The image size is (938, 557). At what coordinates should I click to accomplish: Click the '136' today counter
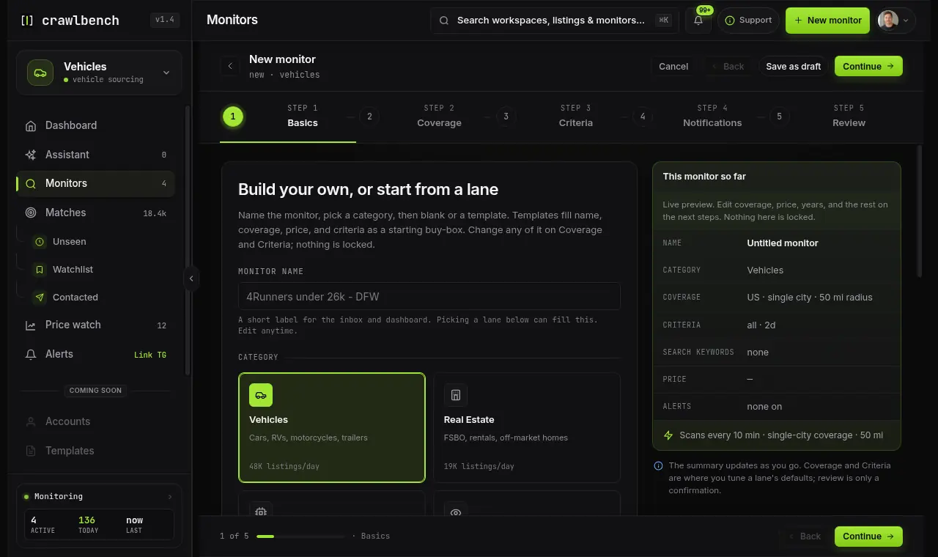click(86, 520)
